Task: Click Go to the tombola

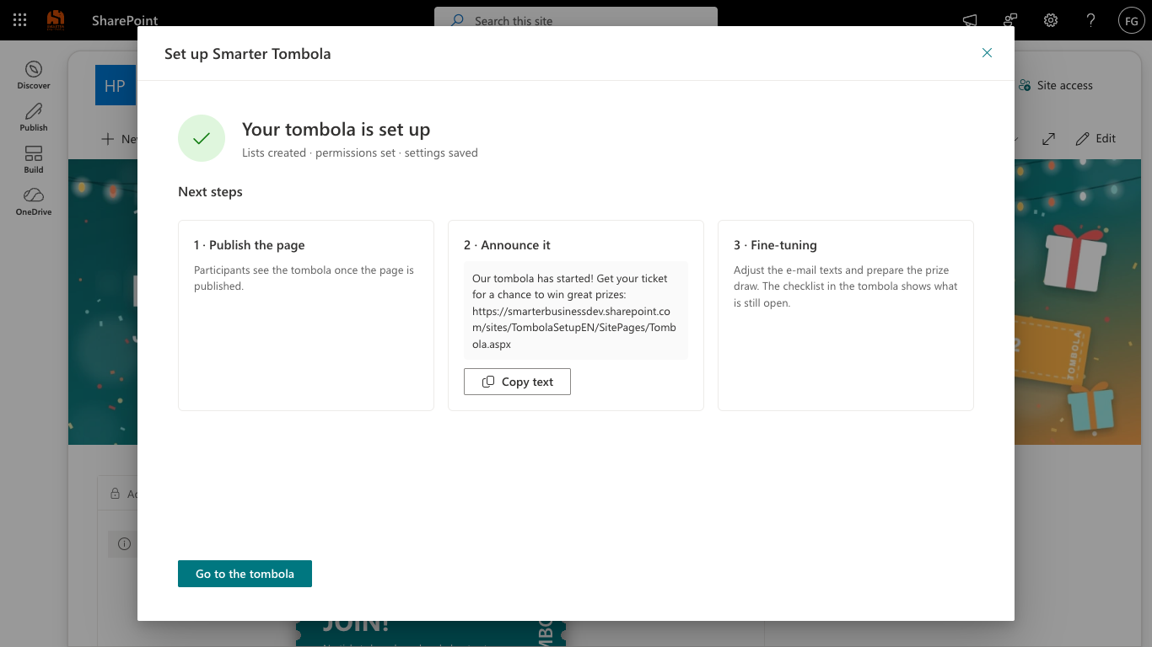Action: (245, 574)
